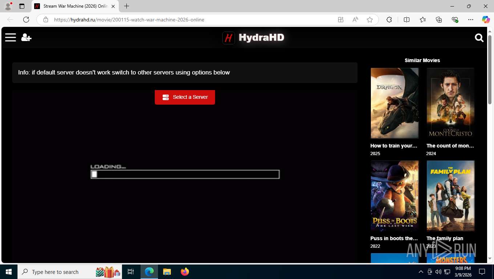Click 'Puss in boots the...' title link
The image size is (494, 279).
pyautogui.click(x=394, y=238)
